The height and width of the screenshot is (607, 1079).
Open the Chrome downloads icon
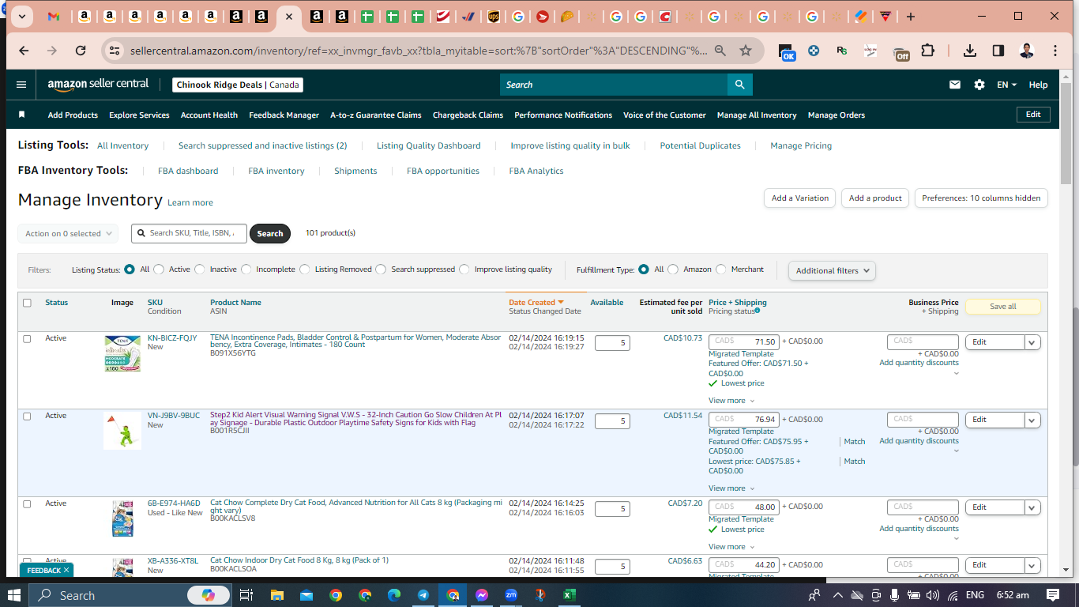[970, 51]
